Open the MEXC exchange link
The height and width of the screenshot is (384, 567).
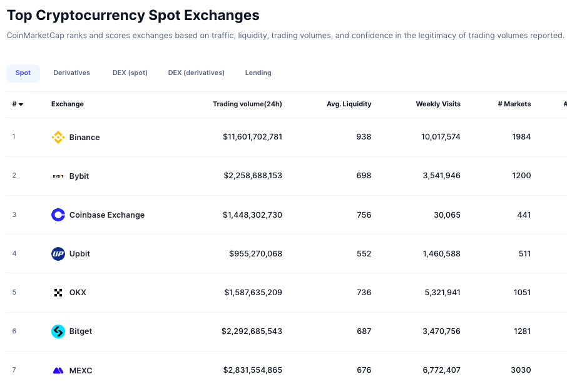(x=81, y=370)
